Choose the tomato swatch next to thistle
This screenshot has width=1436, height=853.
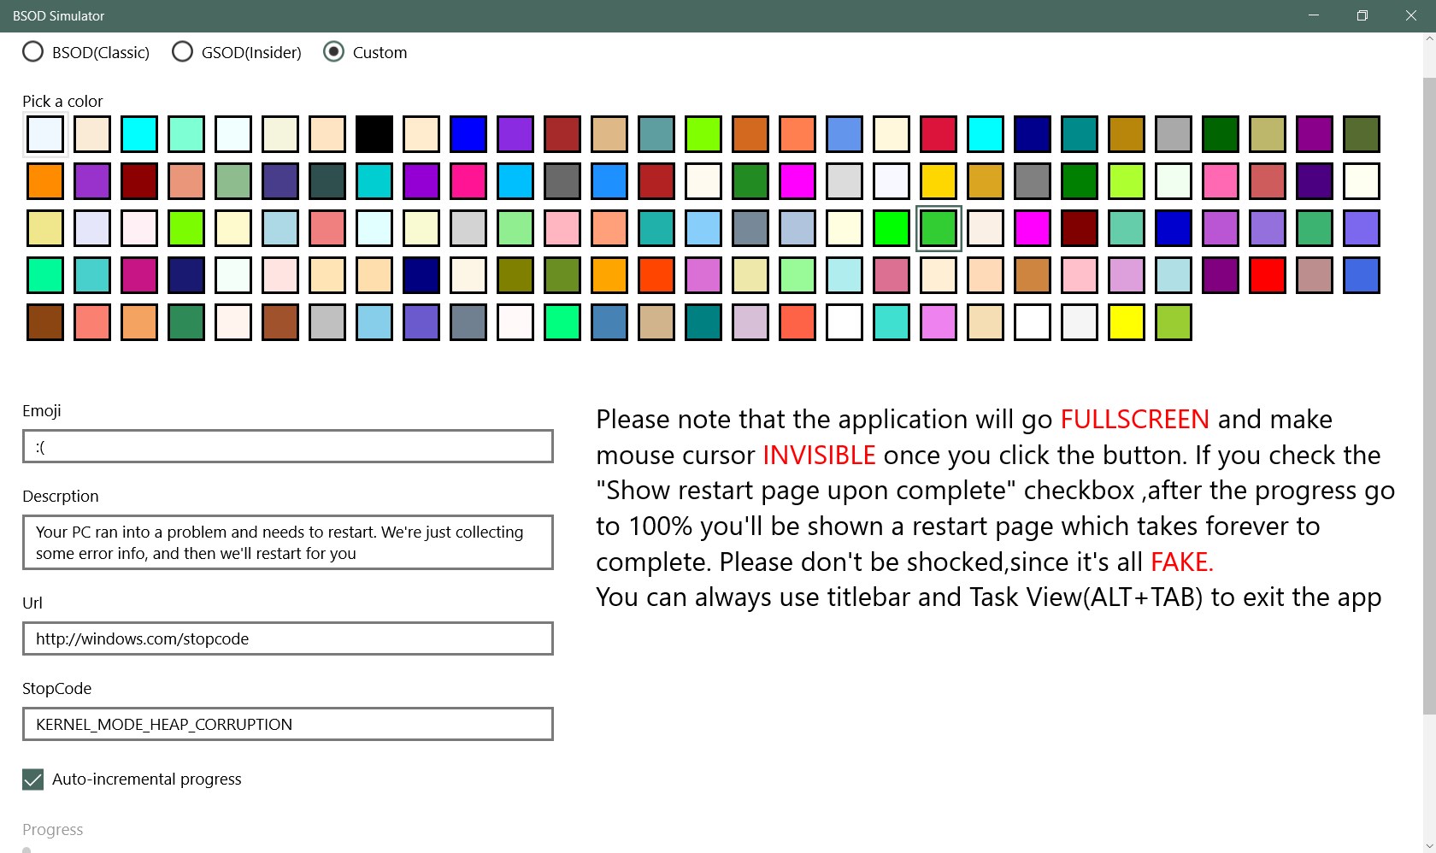click(x=797, y=322)
